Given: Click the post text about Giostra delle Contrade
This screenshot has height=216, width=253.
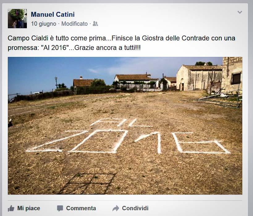Looking at the screenshot, I should [121, 43].
